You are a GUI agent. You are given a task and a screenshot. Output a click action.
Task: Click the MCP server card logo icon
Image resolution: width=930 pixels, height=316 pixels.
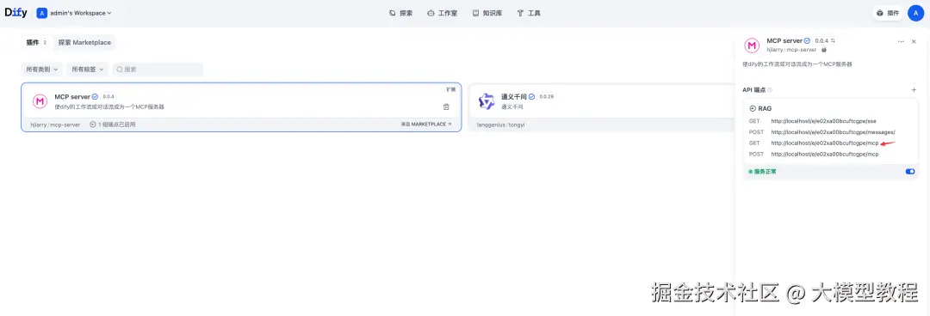click(40, 101)
